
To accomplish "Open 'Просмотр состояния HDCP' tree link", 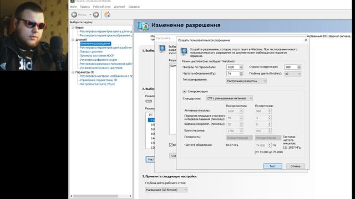I will 97,56.
